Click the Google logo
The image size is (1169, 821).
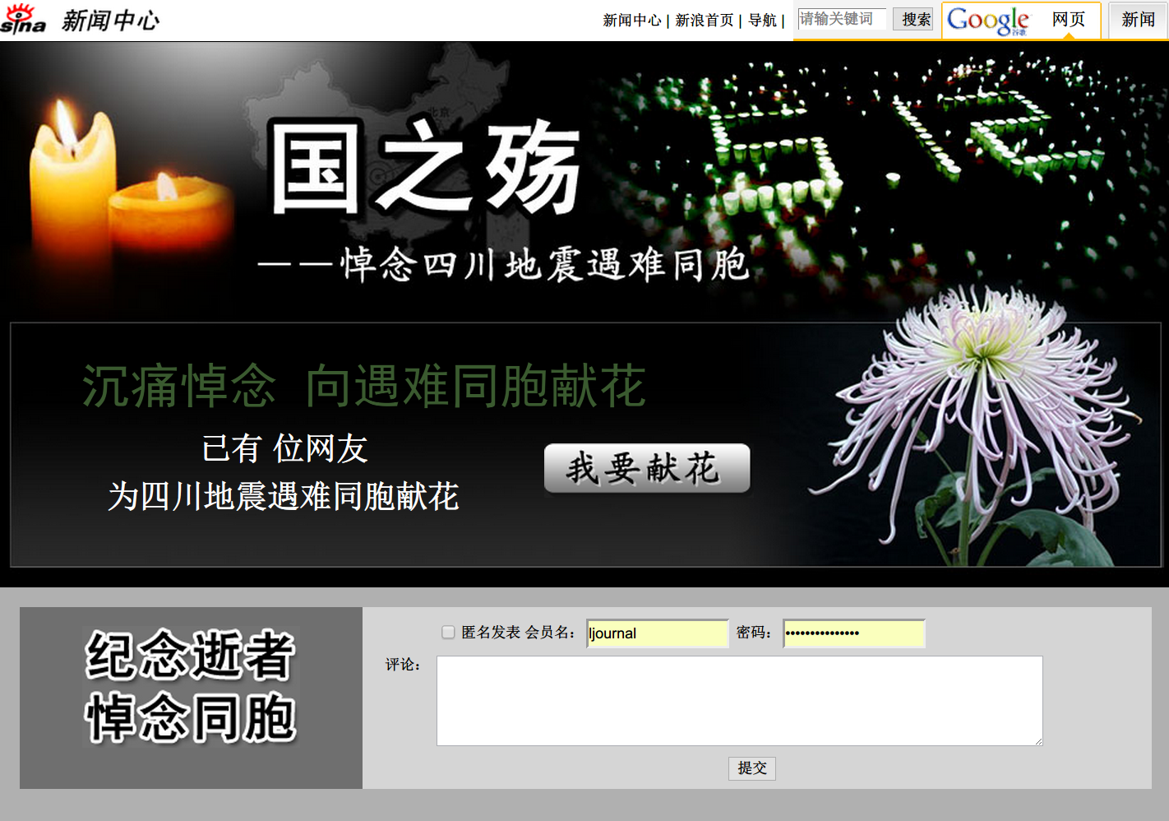(987, 20)
